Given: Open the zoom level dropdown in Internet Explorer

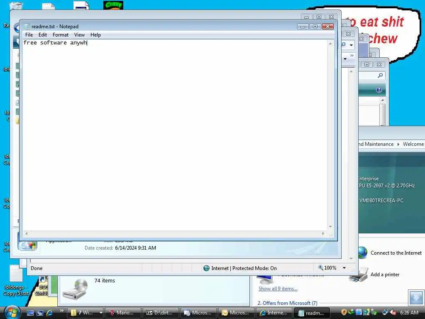Looking at the screenshot, I should [344, 268].
